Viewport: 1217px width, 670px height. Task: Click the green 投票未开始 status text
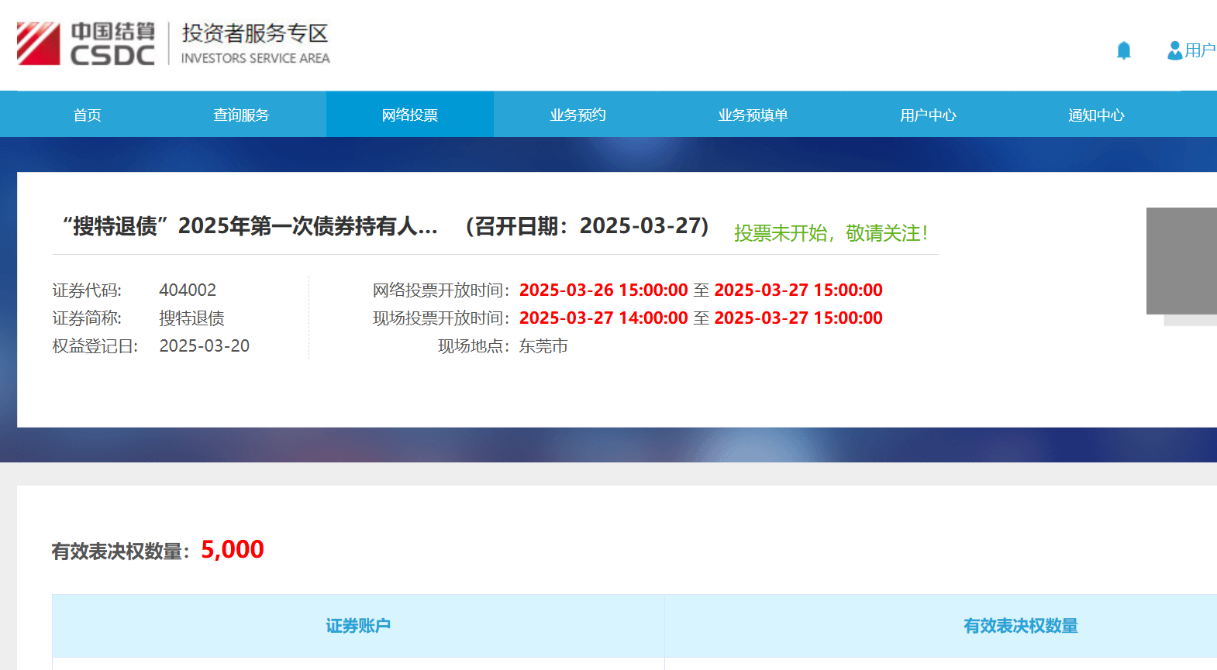tap(830, 233)
